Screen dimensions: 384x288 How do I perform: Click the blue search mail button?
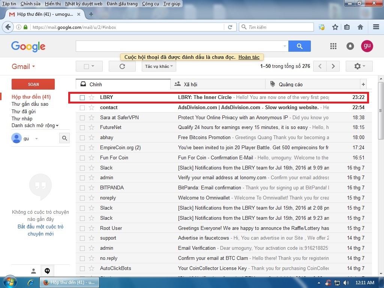click(x=299, y=46)
